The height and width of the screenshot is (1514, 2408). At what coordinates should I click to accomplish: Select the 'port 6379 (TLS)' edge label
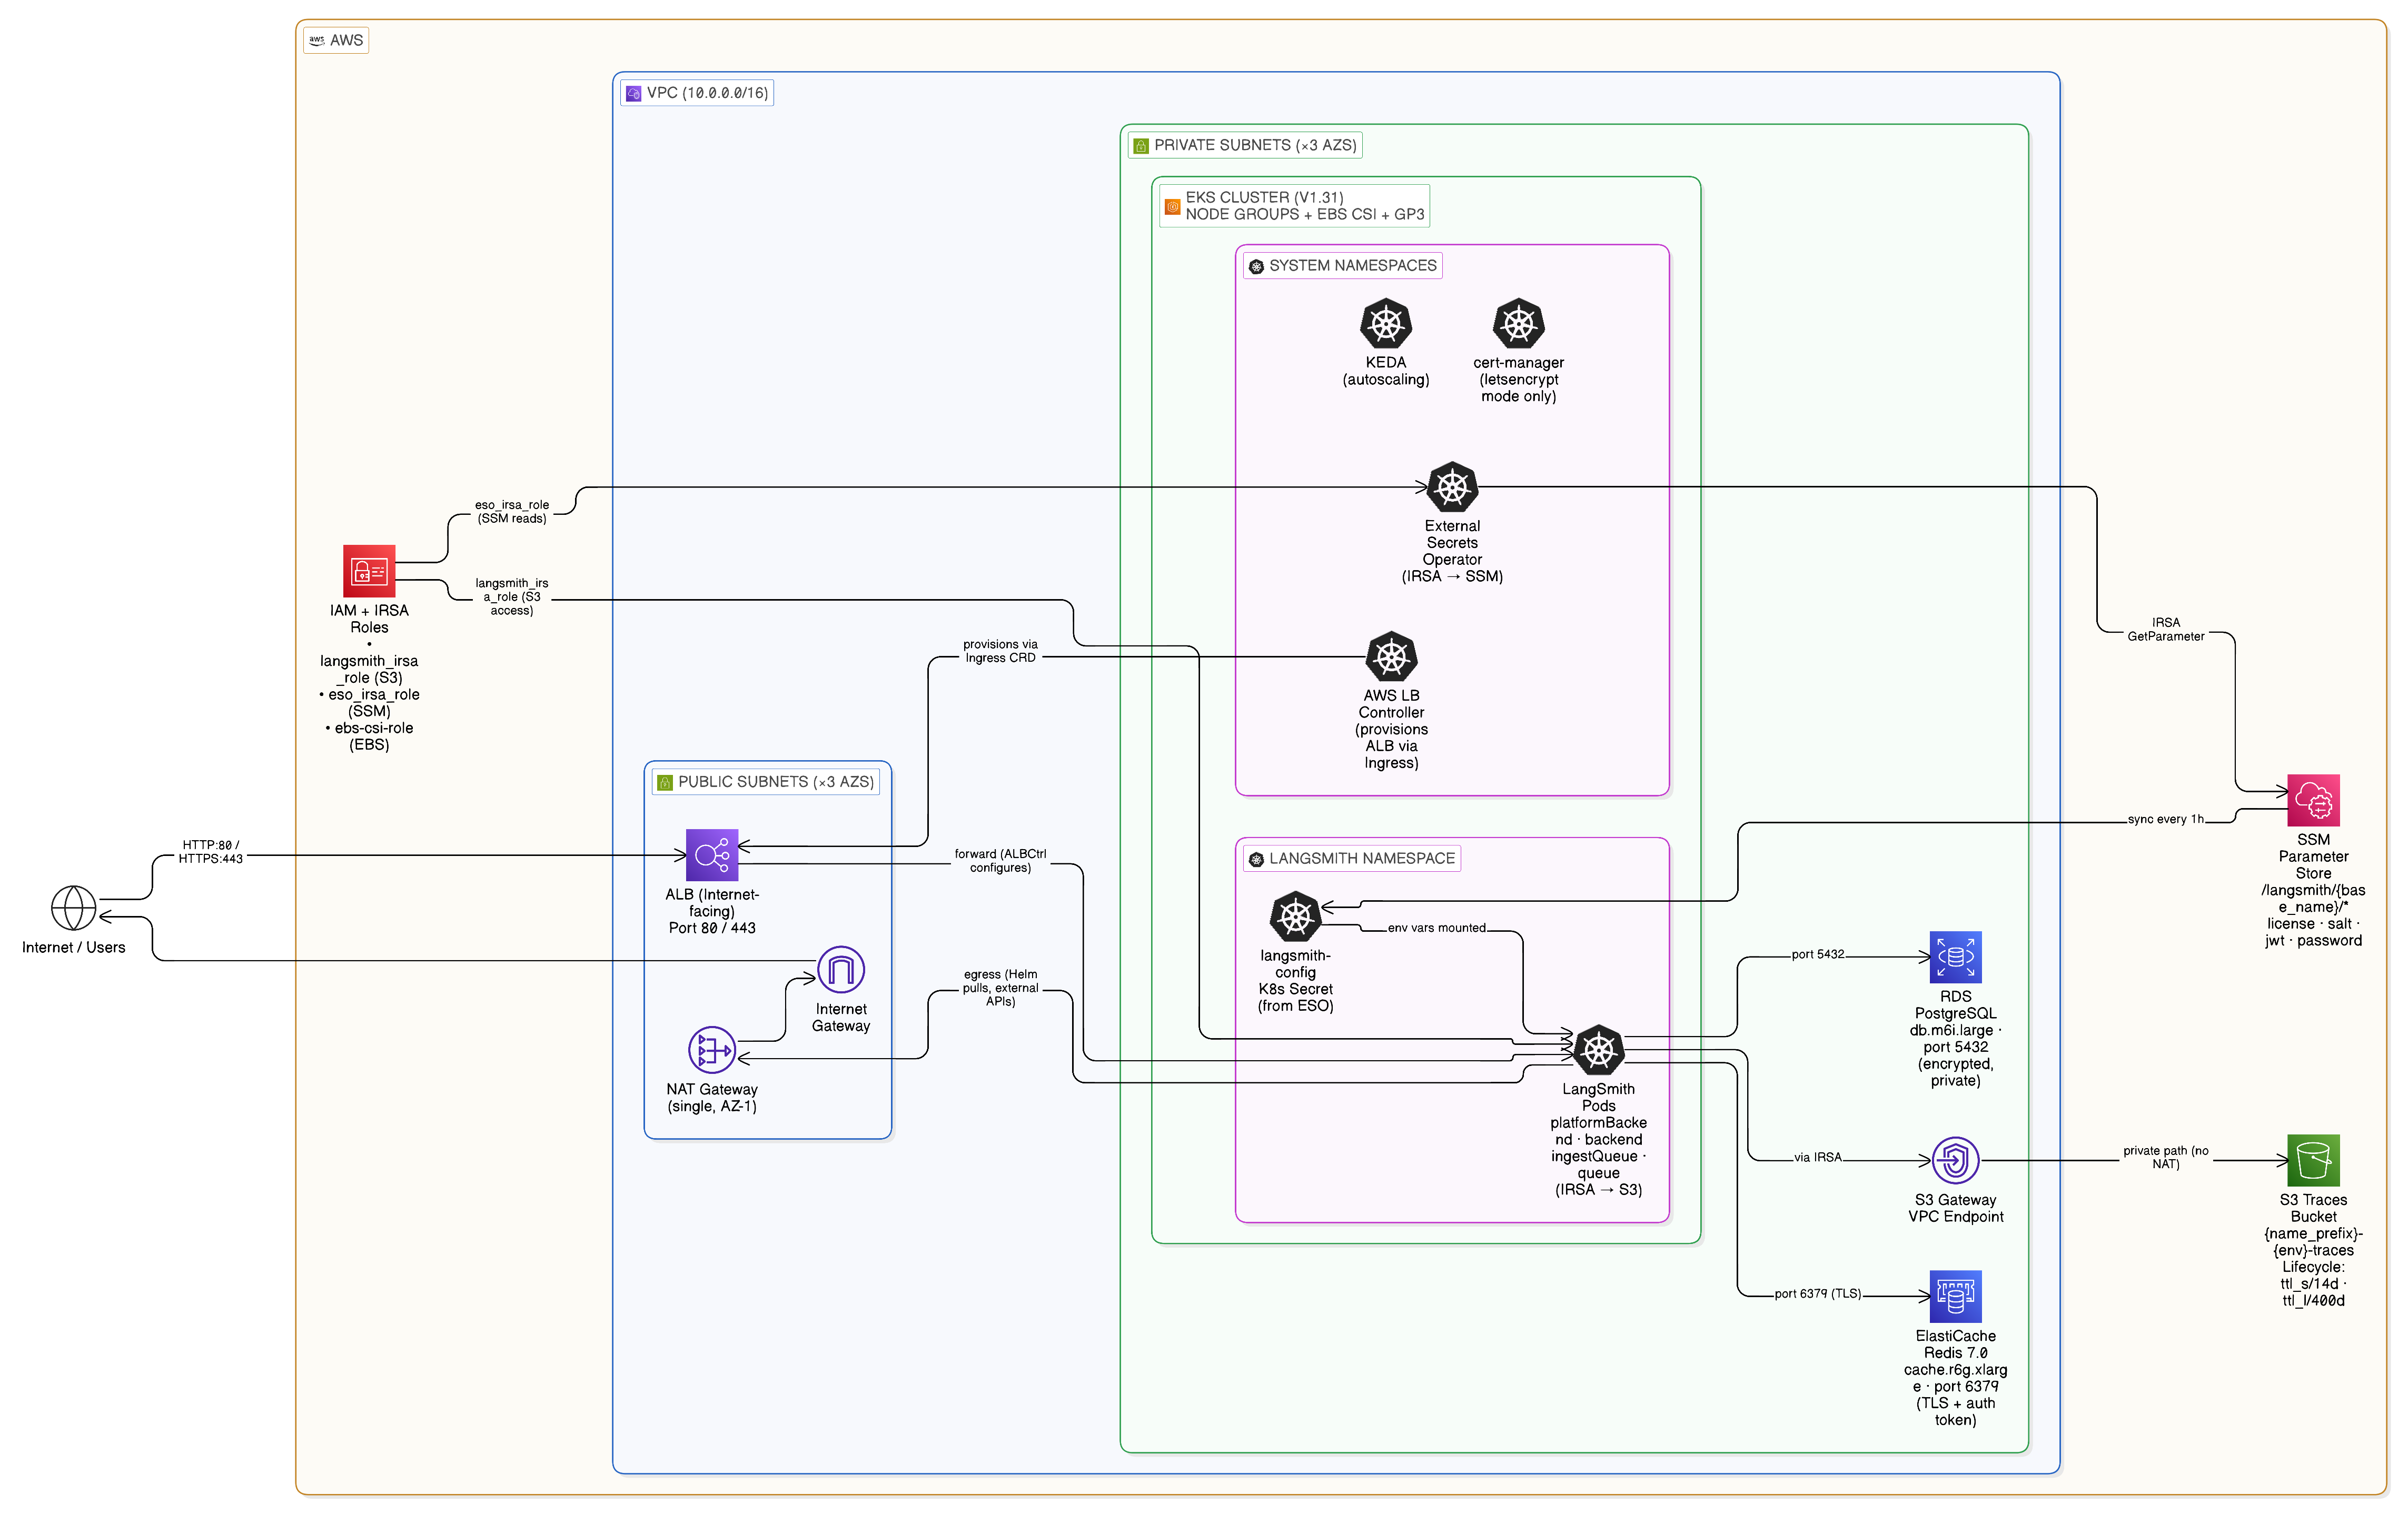pos(1818,1293)
